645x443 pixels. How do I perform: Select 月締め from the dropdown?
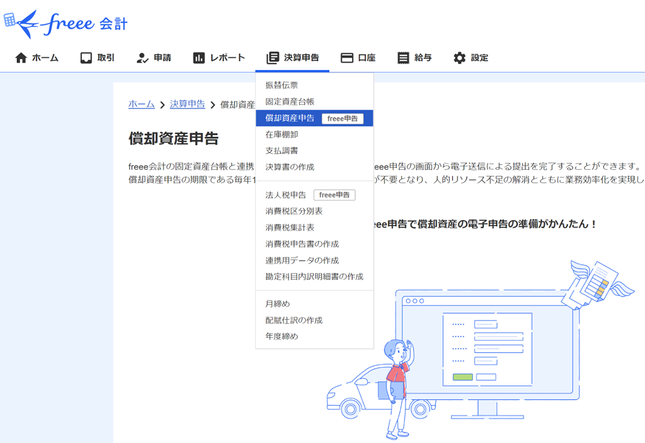click(314, 304)
